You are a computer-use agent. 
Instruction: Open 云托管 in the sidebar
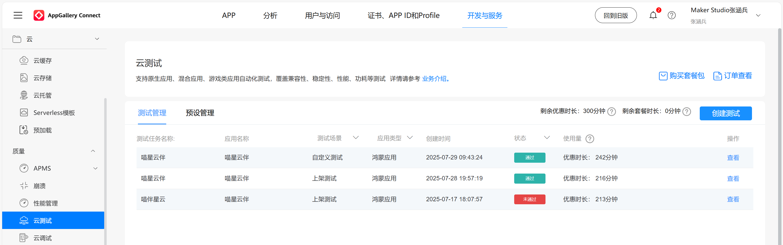[x=42, y=95]
